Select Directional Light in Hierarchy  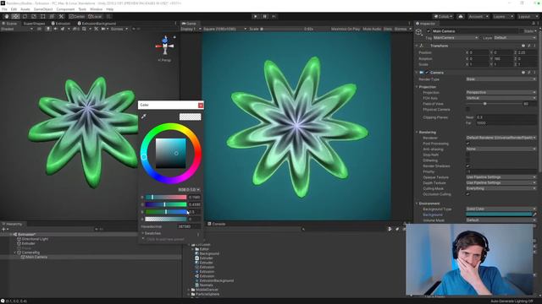36,239
